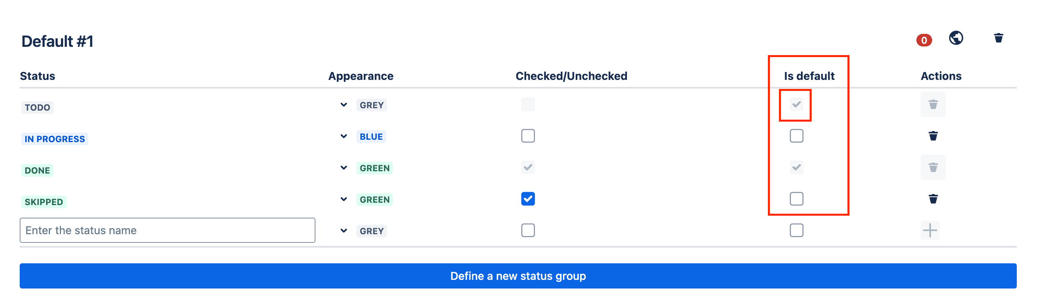Click Define a new status group
Viewport: 1042px width, 307px height.
pos(518,276)
